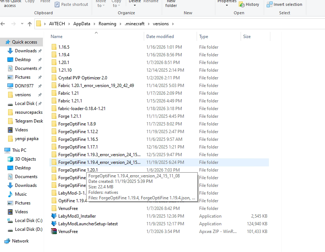Open the VenusFree WinRAR archive icon
Image resolution: width=325 pixels, height=252 pixels.
click(54, 232)
